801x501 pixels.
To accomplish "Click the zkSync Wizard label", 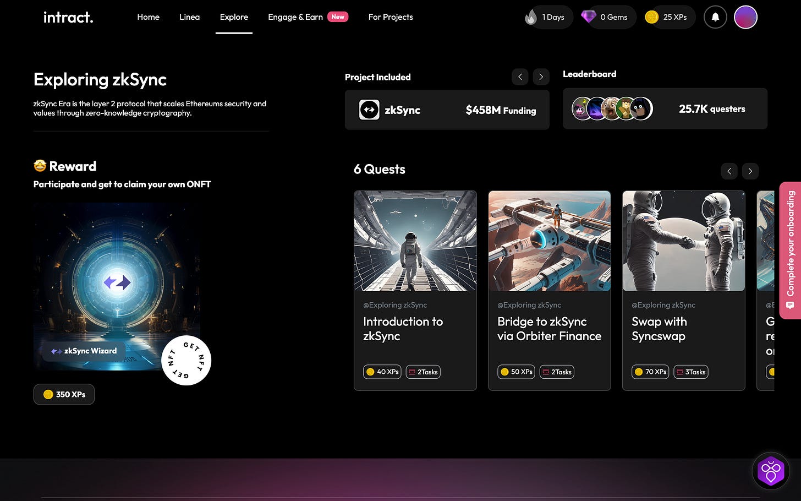I will 84,351.
